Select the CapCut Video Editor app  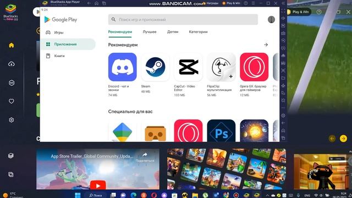click(x=188, y=67)
